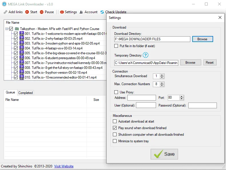Disable Play sound when download finished
The image size is (226, 170).
pos(115,128)
